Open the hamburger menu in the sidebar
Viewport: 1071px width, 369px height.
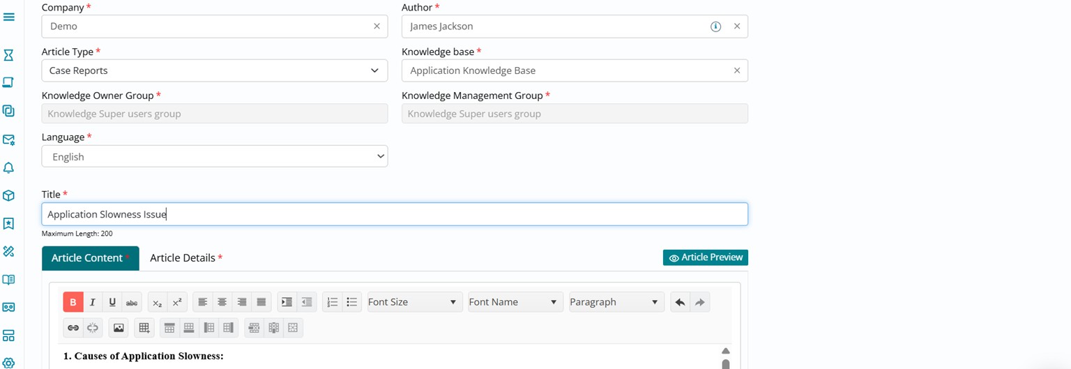coord(9,17)
